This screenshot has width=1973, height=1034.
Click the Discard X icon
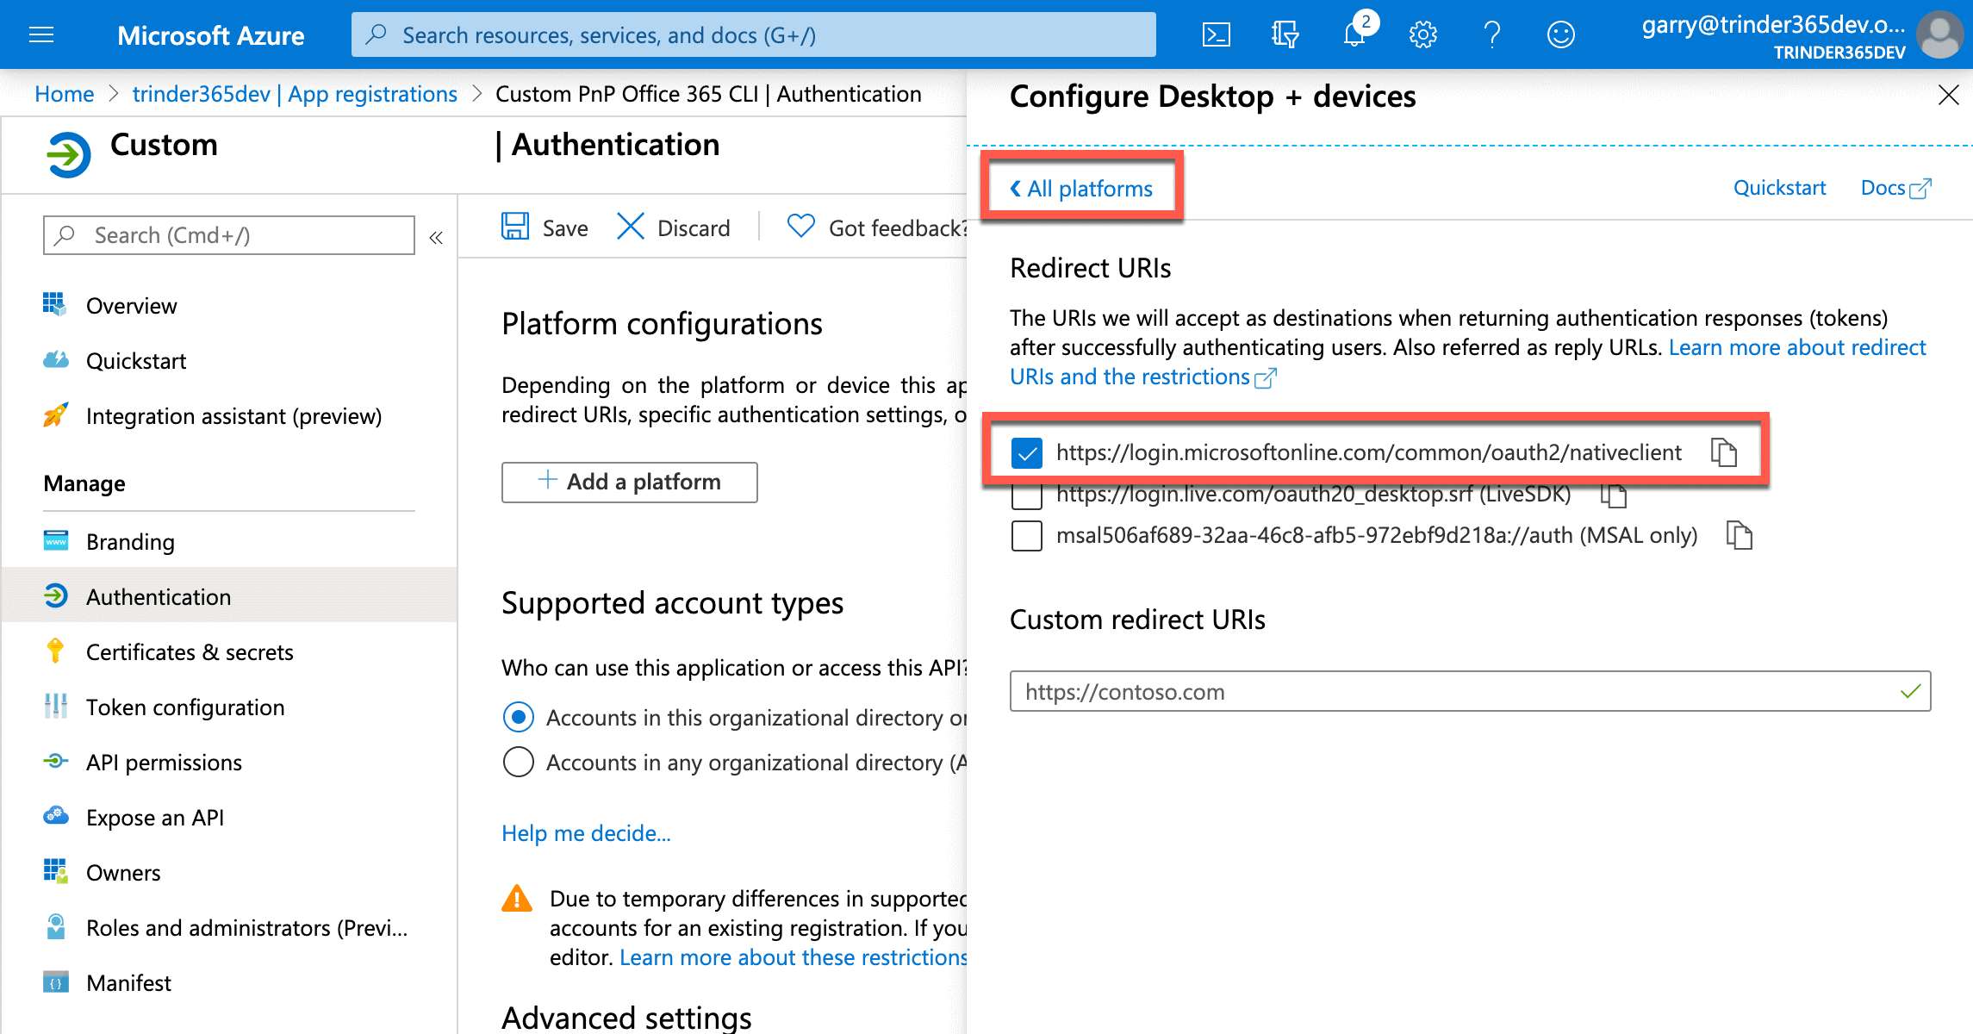[631, 227]
